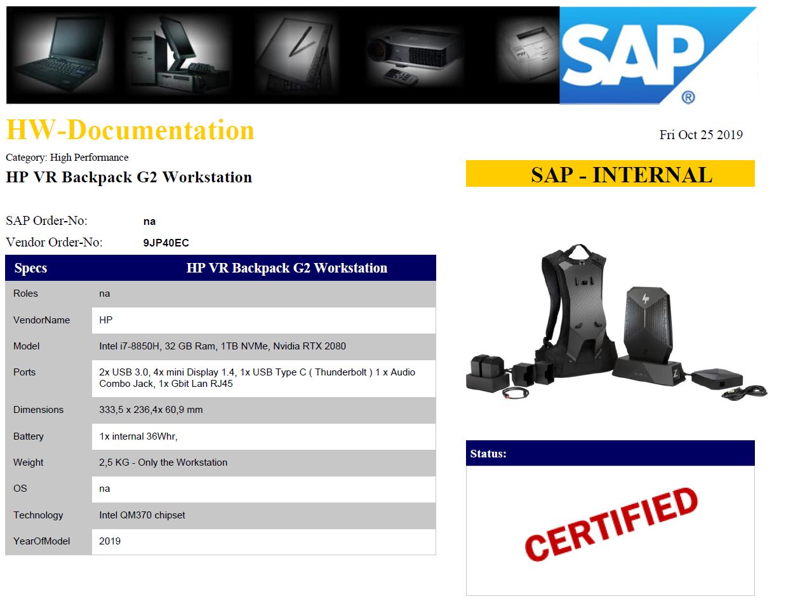Click the projector image in banner

416,56
